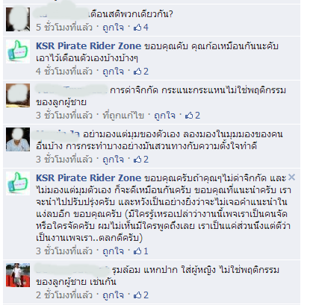Click 2 ชั่วโมงที่แล้ว timestamp on last comment
Screen dimensions: 313x305
tap(64, 295)
